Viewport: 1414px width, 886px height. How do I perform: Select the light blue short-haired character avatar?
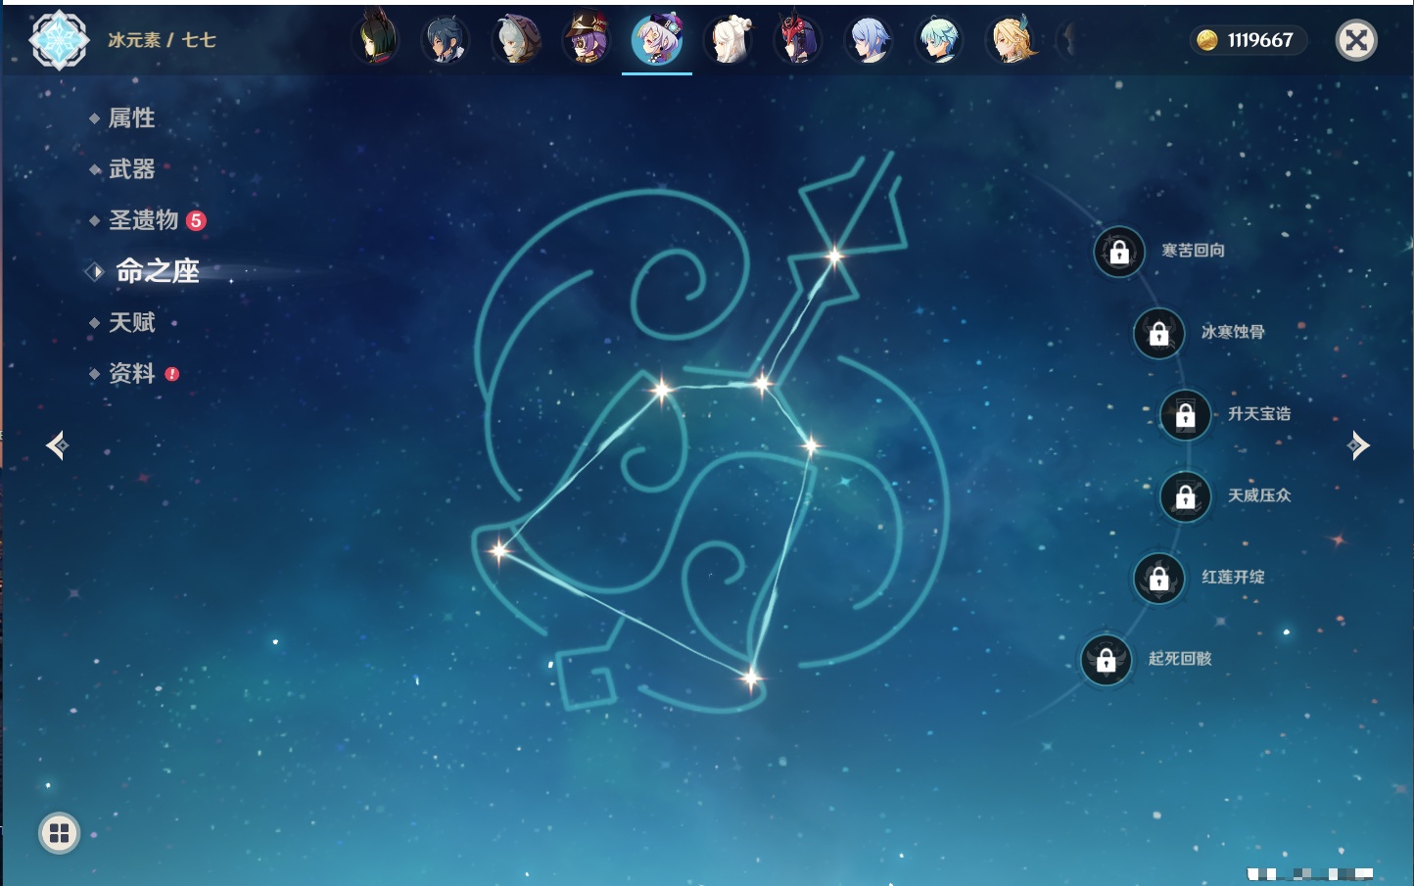tap(869, 41)
